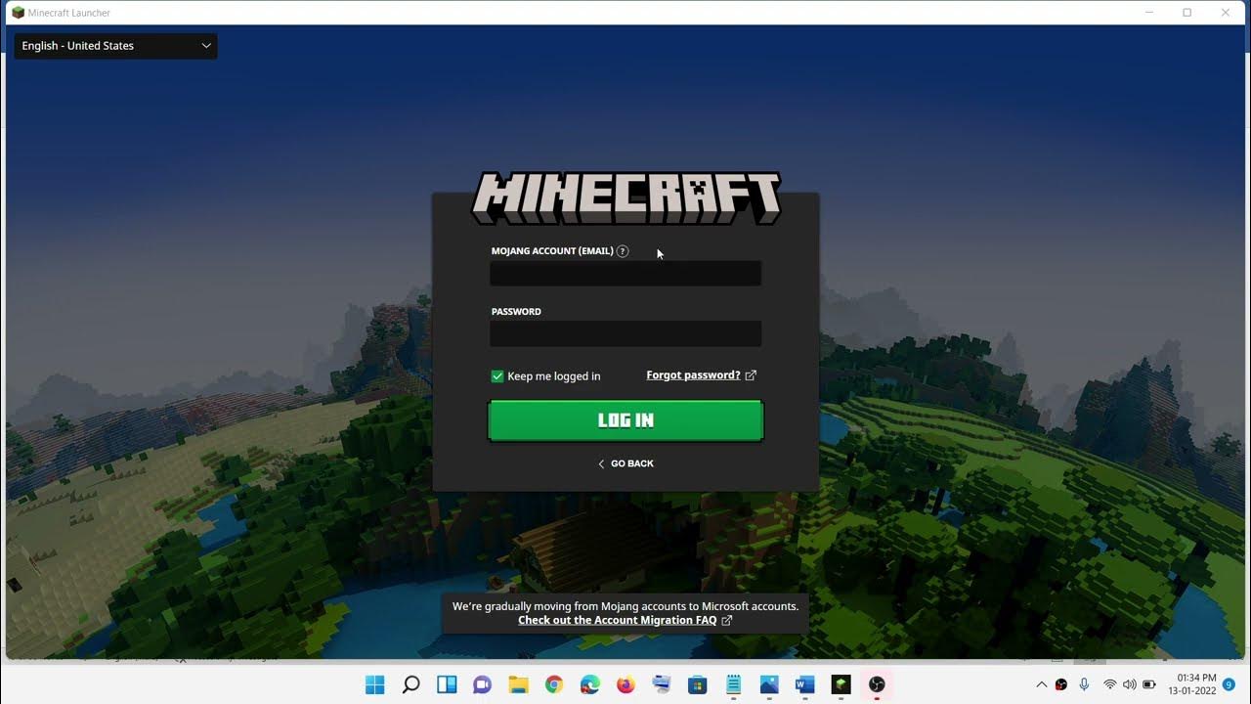Launch Firefox from the taskbar
Image resolution: width=1251 pixels, height=704 pixels.
[x=625, y=684]
